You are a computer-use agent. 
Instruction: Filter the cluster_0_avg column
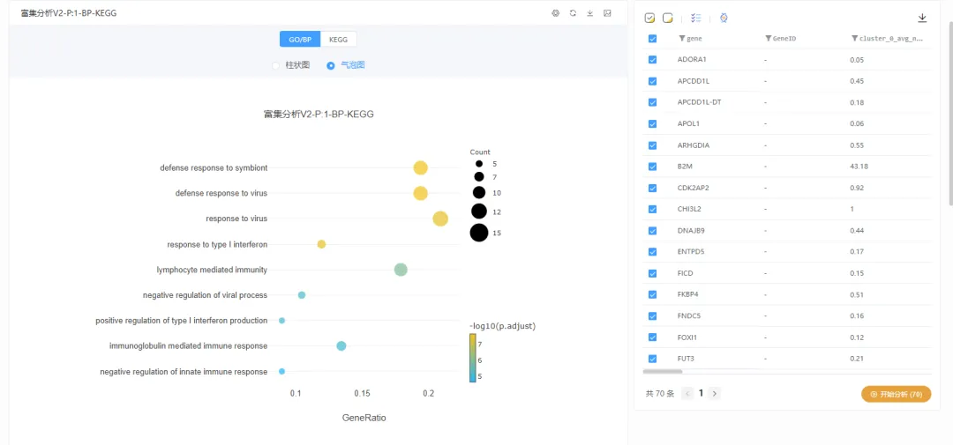(x=855, y=38)
